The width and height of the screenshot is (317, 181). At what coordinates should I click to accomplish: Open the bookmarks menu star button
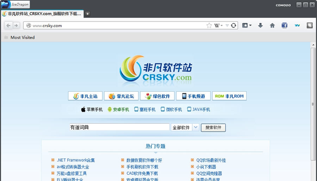point(245,25)
